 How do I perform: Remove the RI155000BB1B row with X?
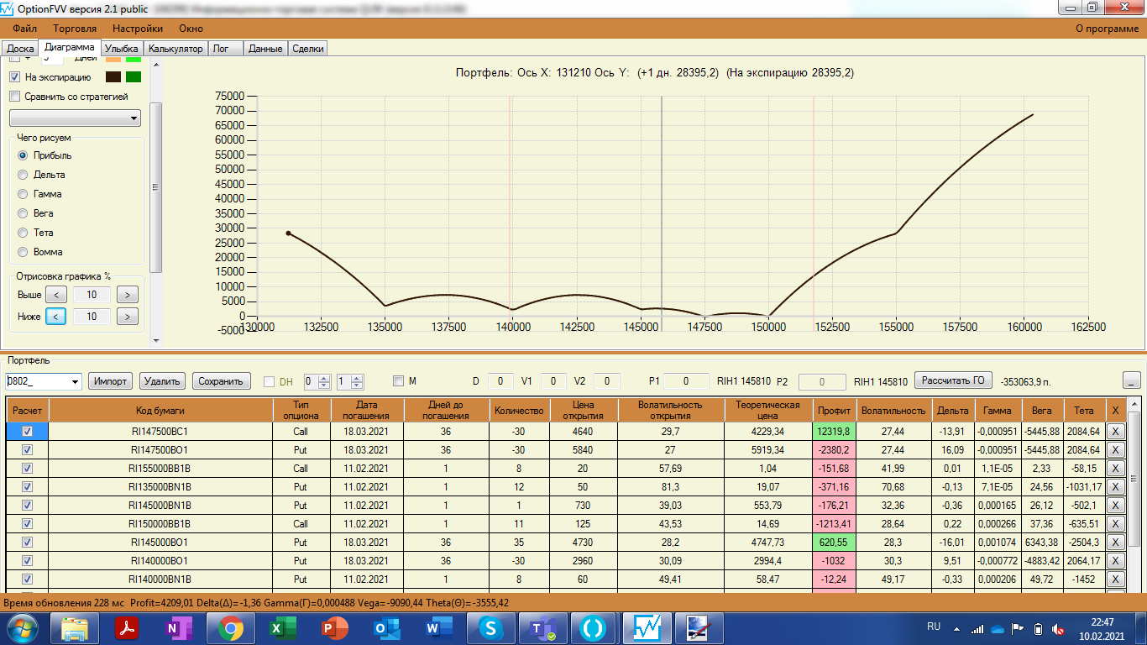coord(1115,468)
